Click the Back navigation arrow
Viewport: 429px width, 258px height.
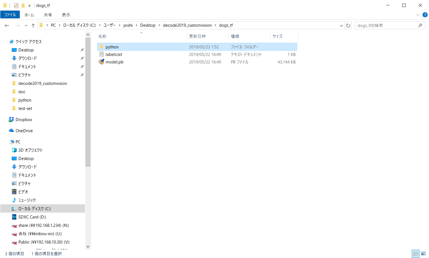click(7, 26)
